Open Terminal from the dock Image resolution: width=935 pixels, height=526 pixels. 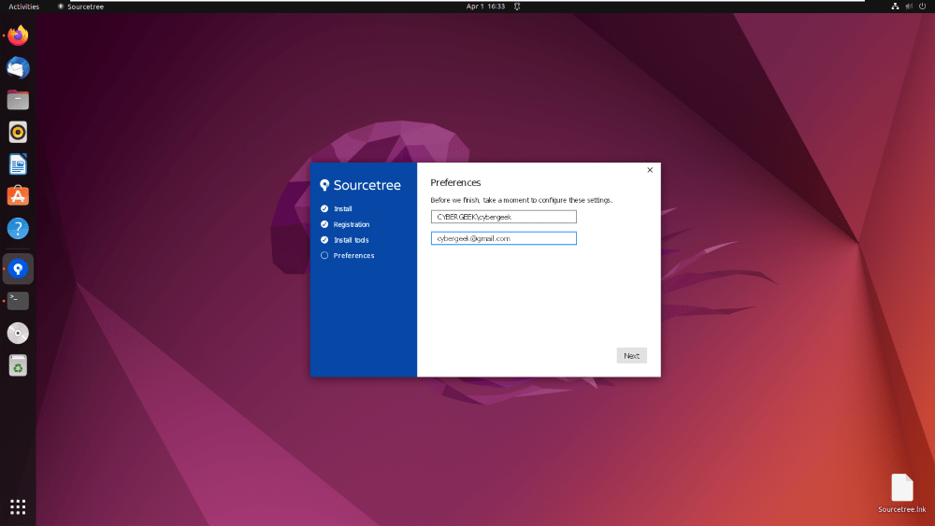point(18,301)
